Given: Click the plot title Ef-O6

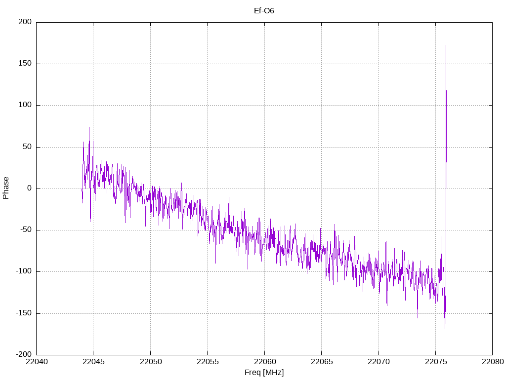Looking at the screenshot, I should tap(264, 11).
